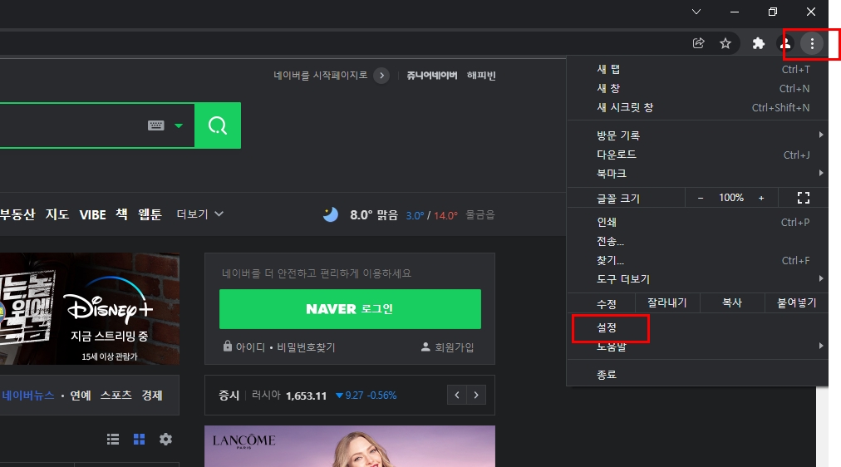
Task: Expand the 방문 기록 submenu
Action: [697, 135]
